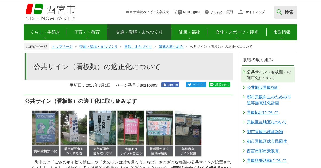Open the くらし・手続き menu
The height and width of the screenshot is (168, 321).
45,32
